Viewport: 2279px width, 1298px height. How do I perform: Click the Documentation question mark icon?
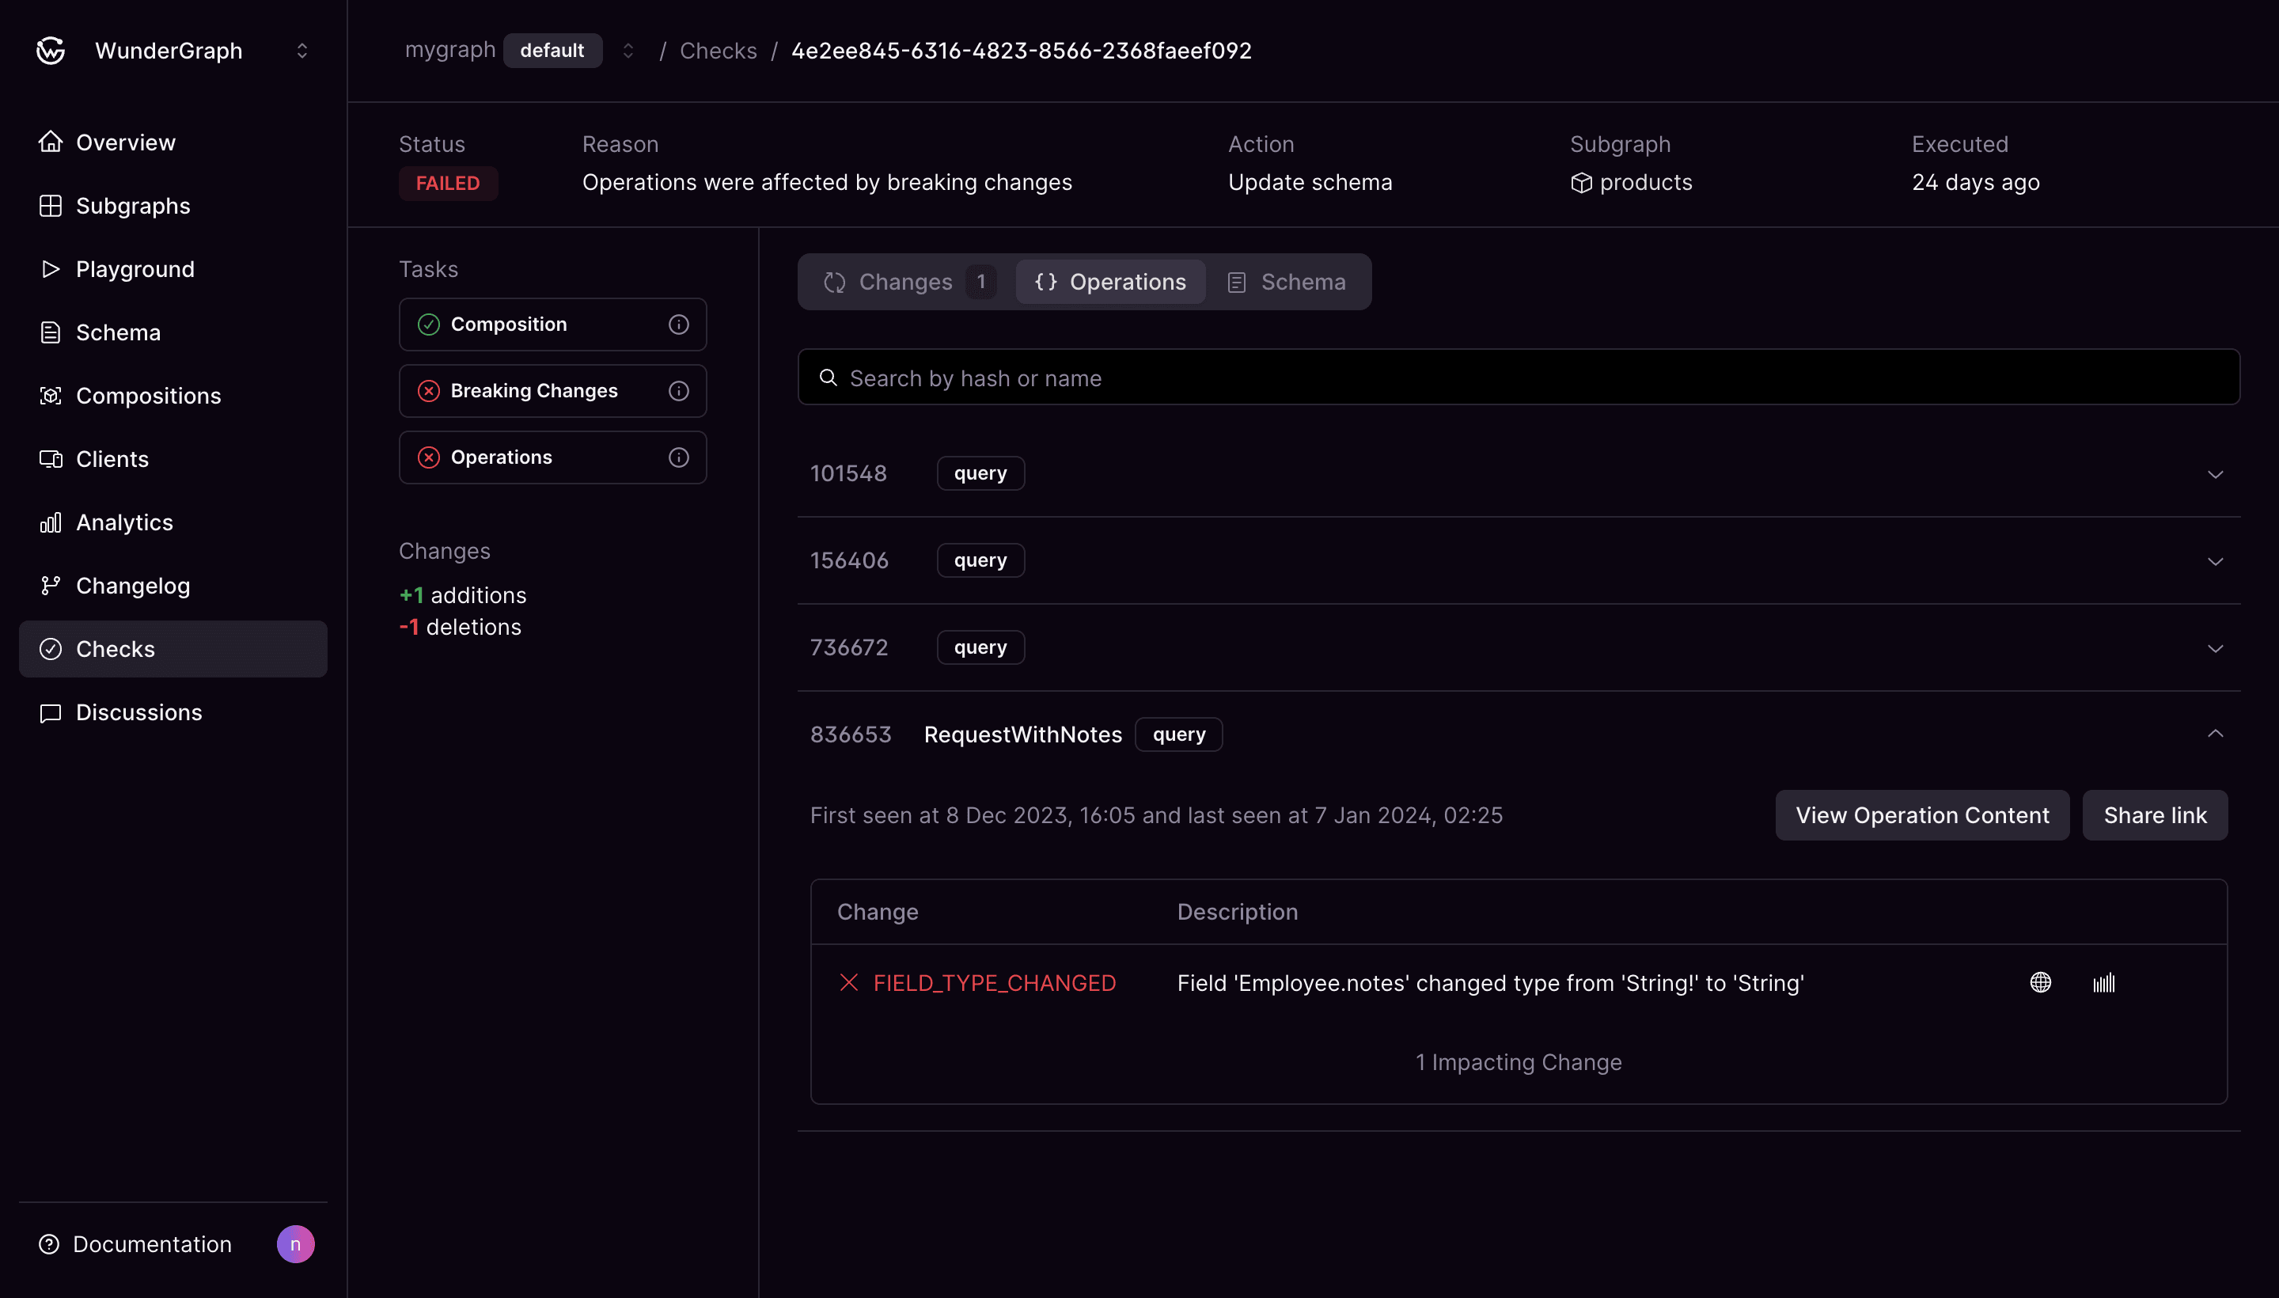pos(49,1243)
